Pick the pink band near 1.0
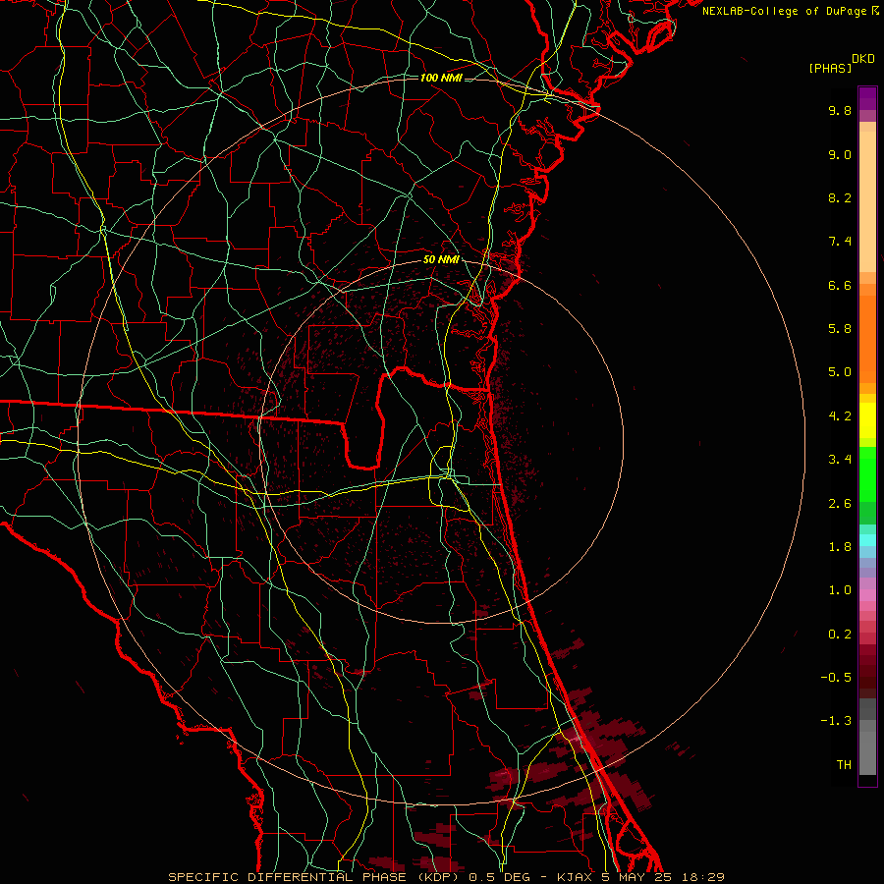 867,595
